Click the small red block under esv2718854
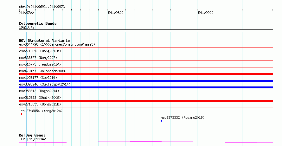This screenshot has height=146, width=282. coord(22,114)
